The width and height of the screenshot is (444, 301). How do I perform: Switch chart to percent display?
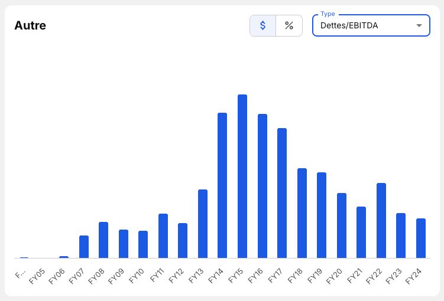289,26
